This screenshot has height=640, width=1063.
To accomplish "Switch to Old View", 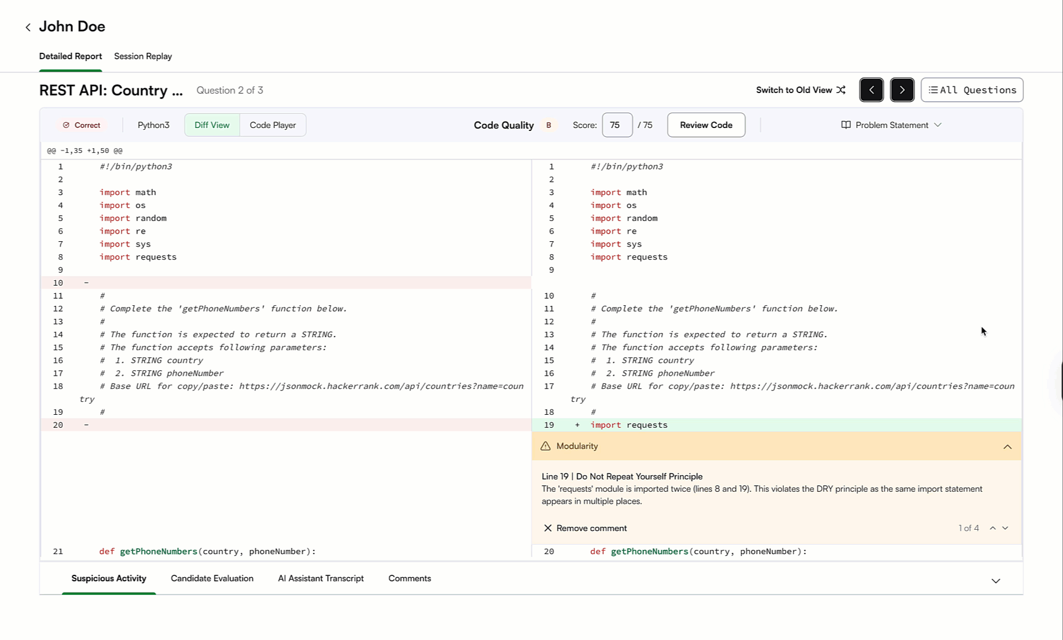I will [794, 89].
